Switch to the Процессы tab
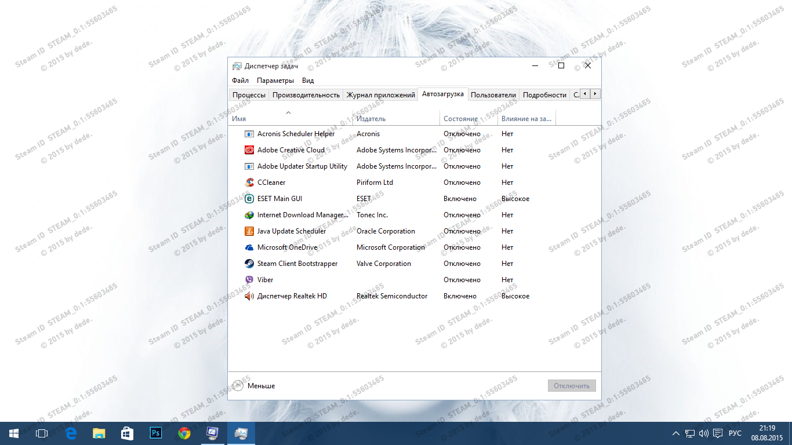Image resolution: width=792 pixels, height=445 pixels. point(249,95)
